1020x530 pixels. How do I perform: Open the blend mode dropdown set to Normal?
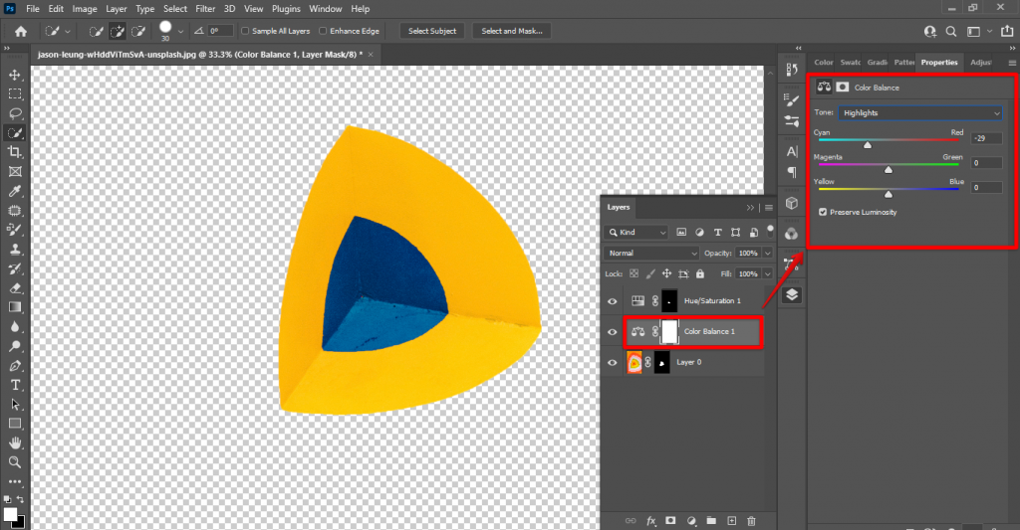[x=652, y=254]
